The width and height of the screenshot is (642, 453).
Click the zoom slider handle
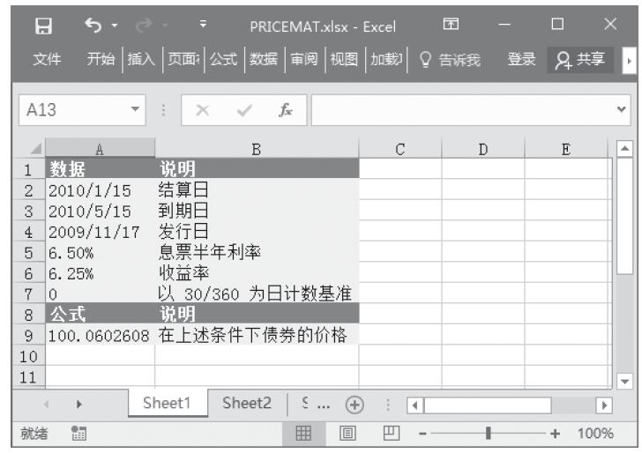click(x=488, y=433)
